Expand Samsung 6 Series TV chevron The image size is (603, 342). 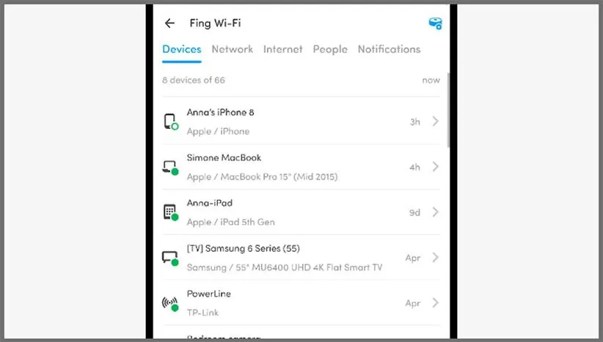[435, 258]
